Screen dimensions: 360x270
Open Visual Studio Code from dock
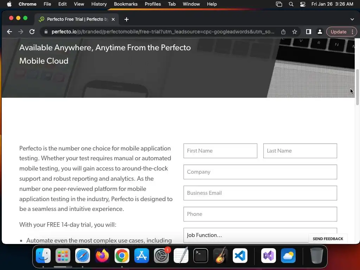tap(240, 256)
